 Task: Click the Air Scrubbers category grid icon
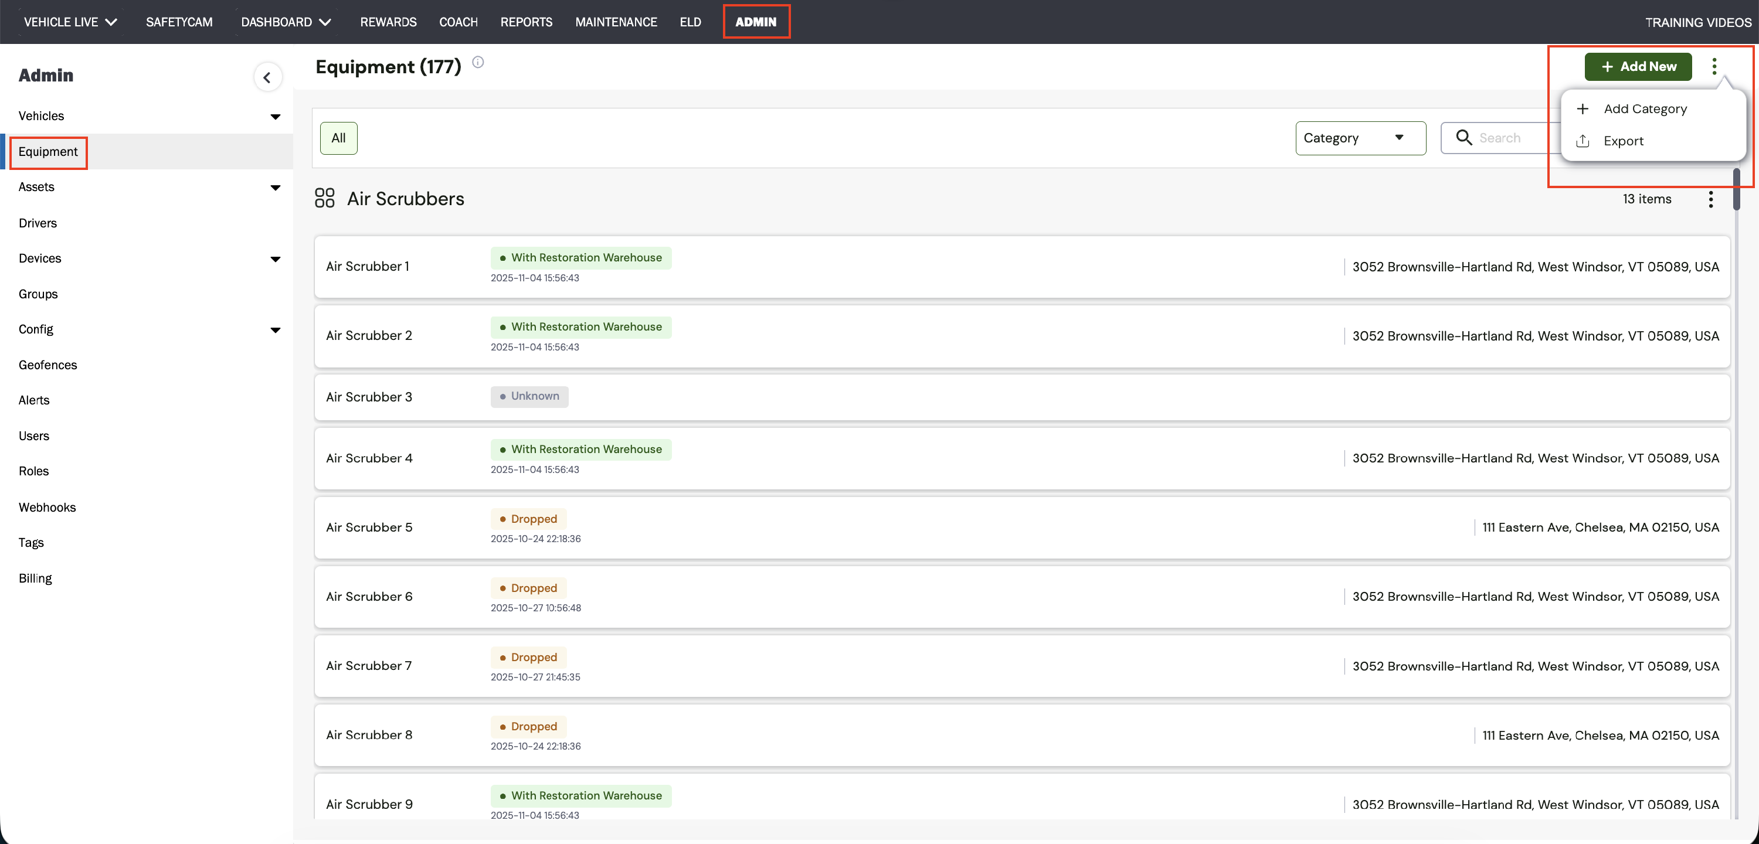tap(324, 198)
